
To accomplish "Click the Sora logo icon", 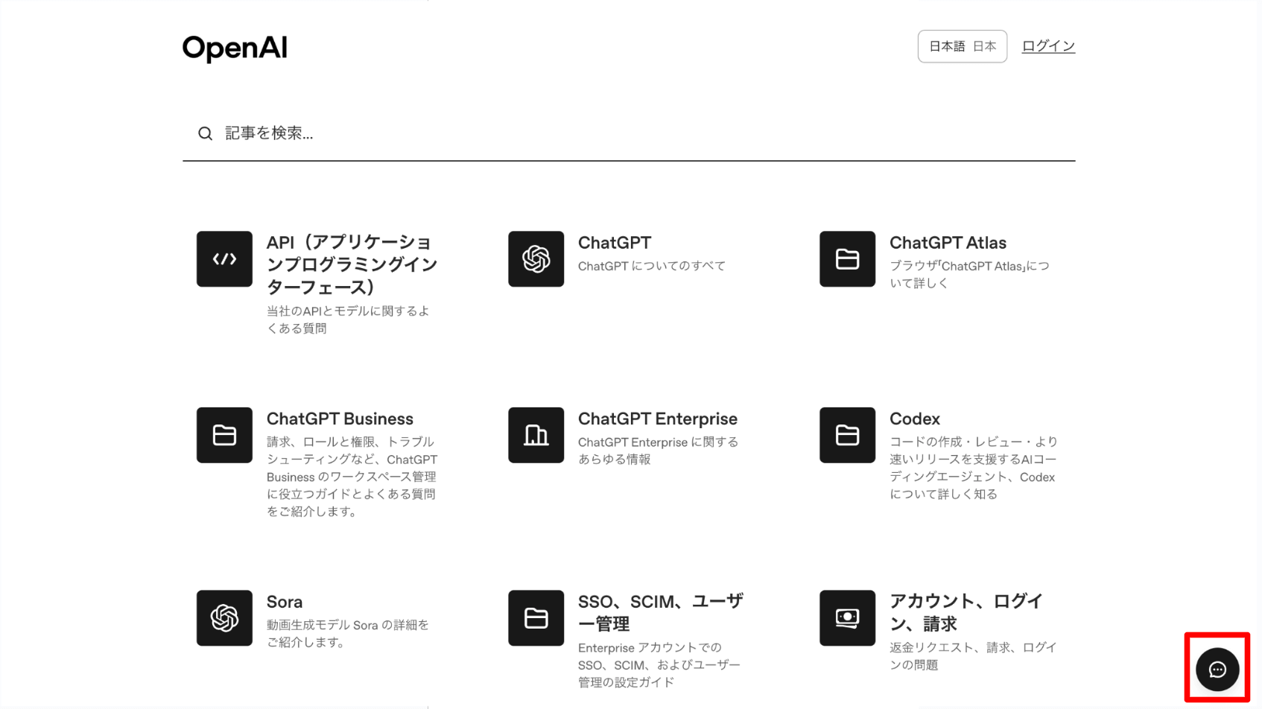I will pos(224,618).
